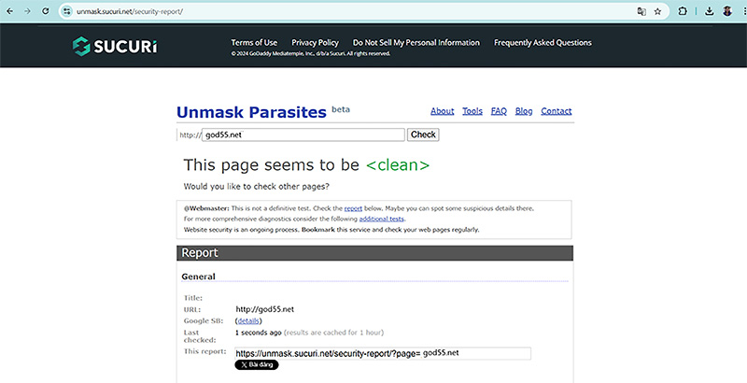
Task: Go to the Blog link
Action: (524, 111)
